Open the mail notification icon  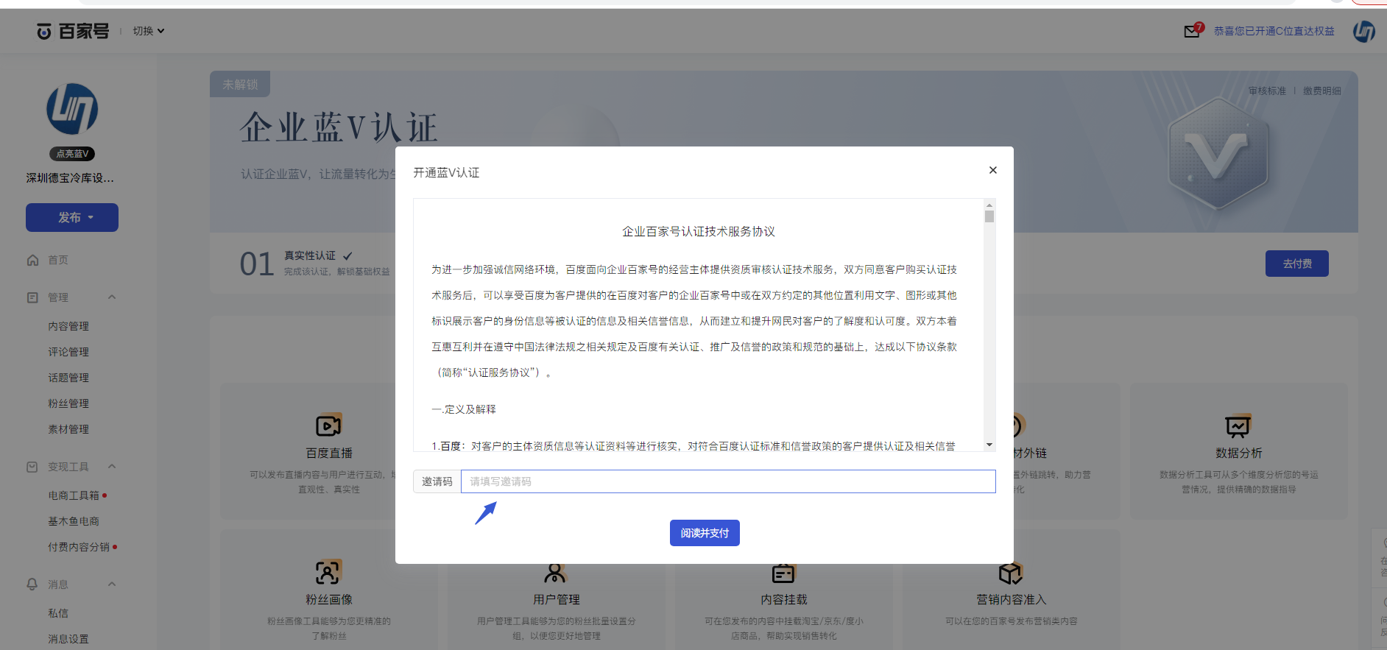click(x=1192, y=31)
